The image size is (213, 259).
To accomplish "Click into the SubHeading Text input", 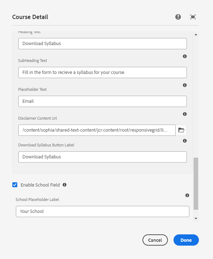I will tap(102, 72).
